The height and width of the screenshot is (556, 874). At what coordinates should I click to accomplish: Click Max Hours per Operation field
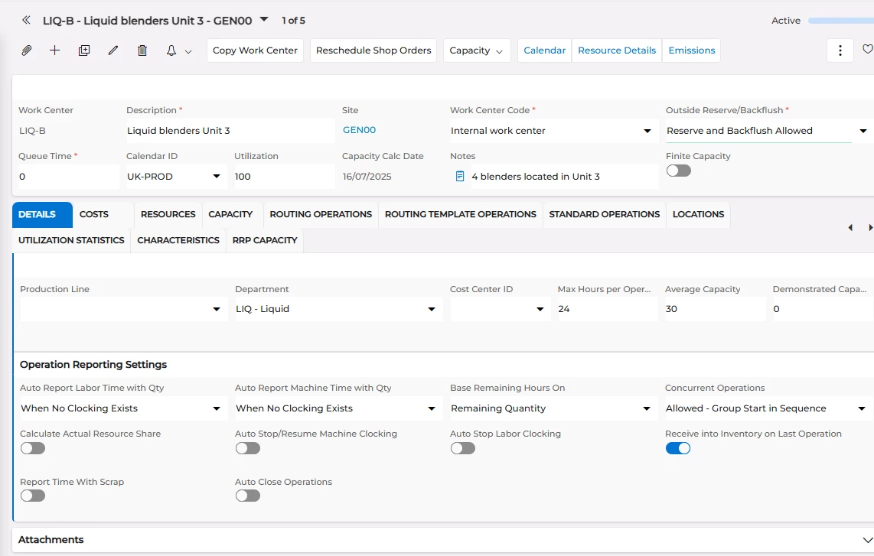[608, 309]
